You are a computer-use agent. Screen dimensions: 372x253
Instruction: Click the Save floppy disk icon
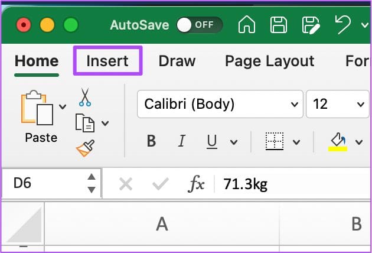[279, 25]
